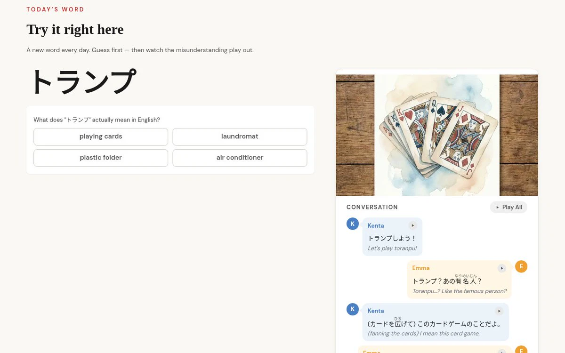Click Kenta's K avatar beside the card game message
The width and height of the screenshot is (565, 353).
353,309
